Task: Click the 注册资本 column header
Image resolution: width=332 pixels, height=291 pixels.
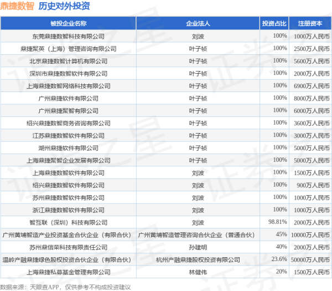Action: tap(310, 24)
